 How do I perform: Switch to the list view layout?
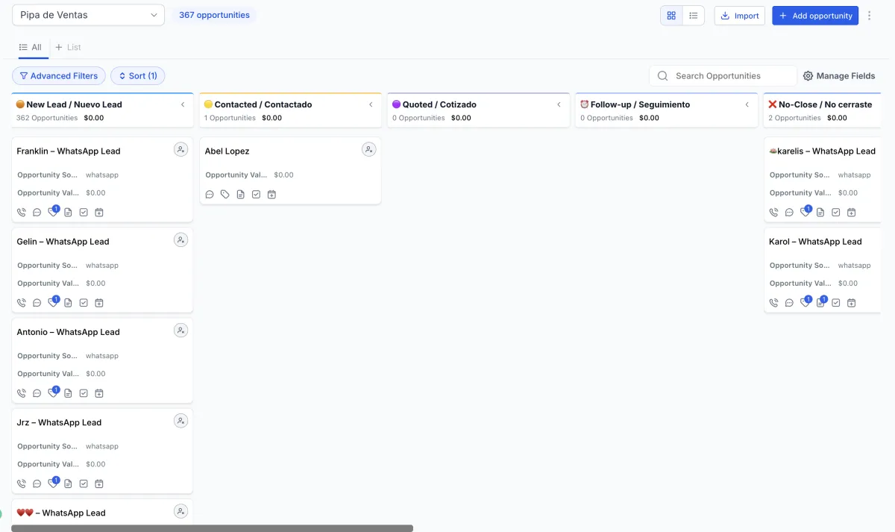(694, 16)
